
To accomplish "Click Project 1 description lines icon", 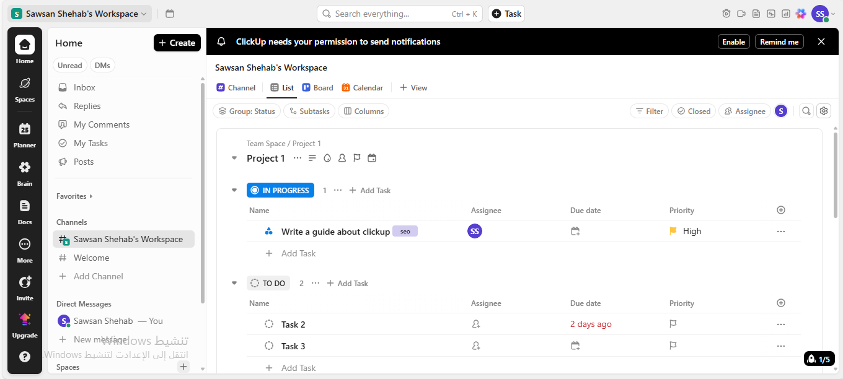I will pyautogui.click(x=312, y=158).
